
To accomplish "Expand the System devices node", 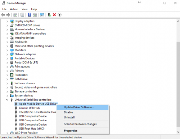I will tap(7, 96).
